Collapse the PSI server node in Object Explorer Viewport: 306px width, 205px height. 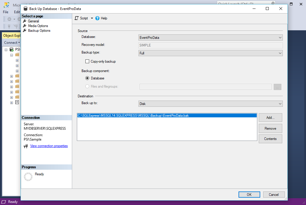6,50
